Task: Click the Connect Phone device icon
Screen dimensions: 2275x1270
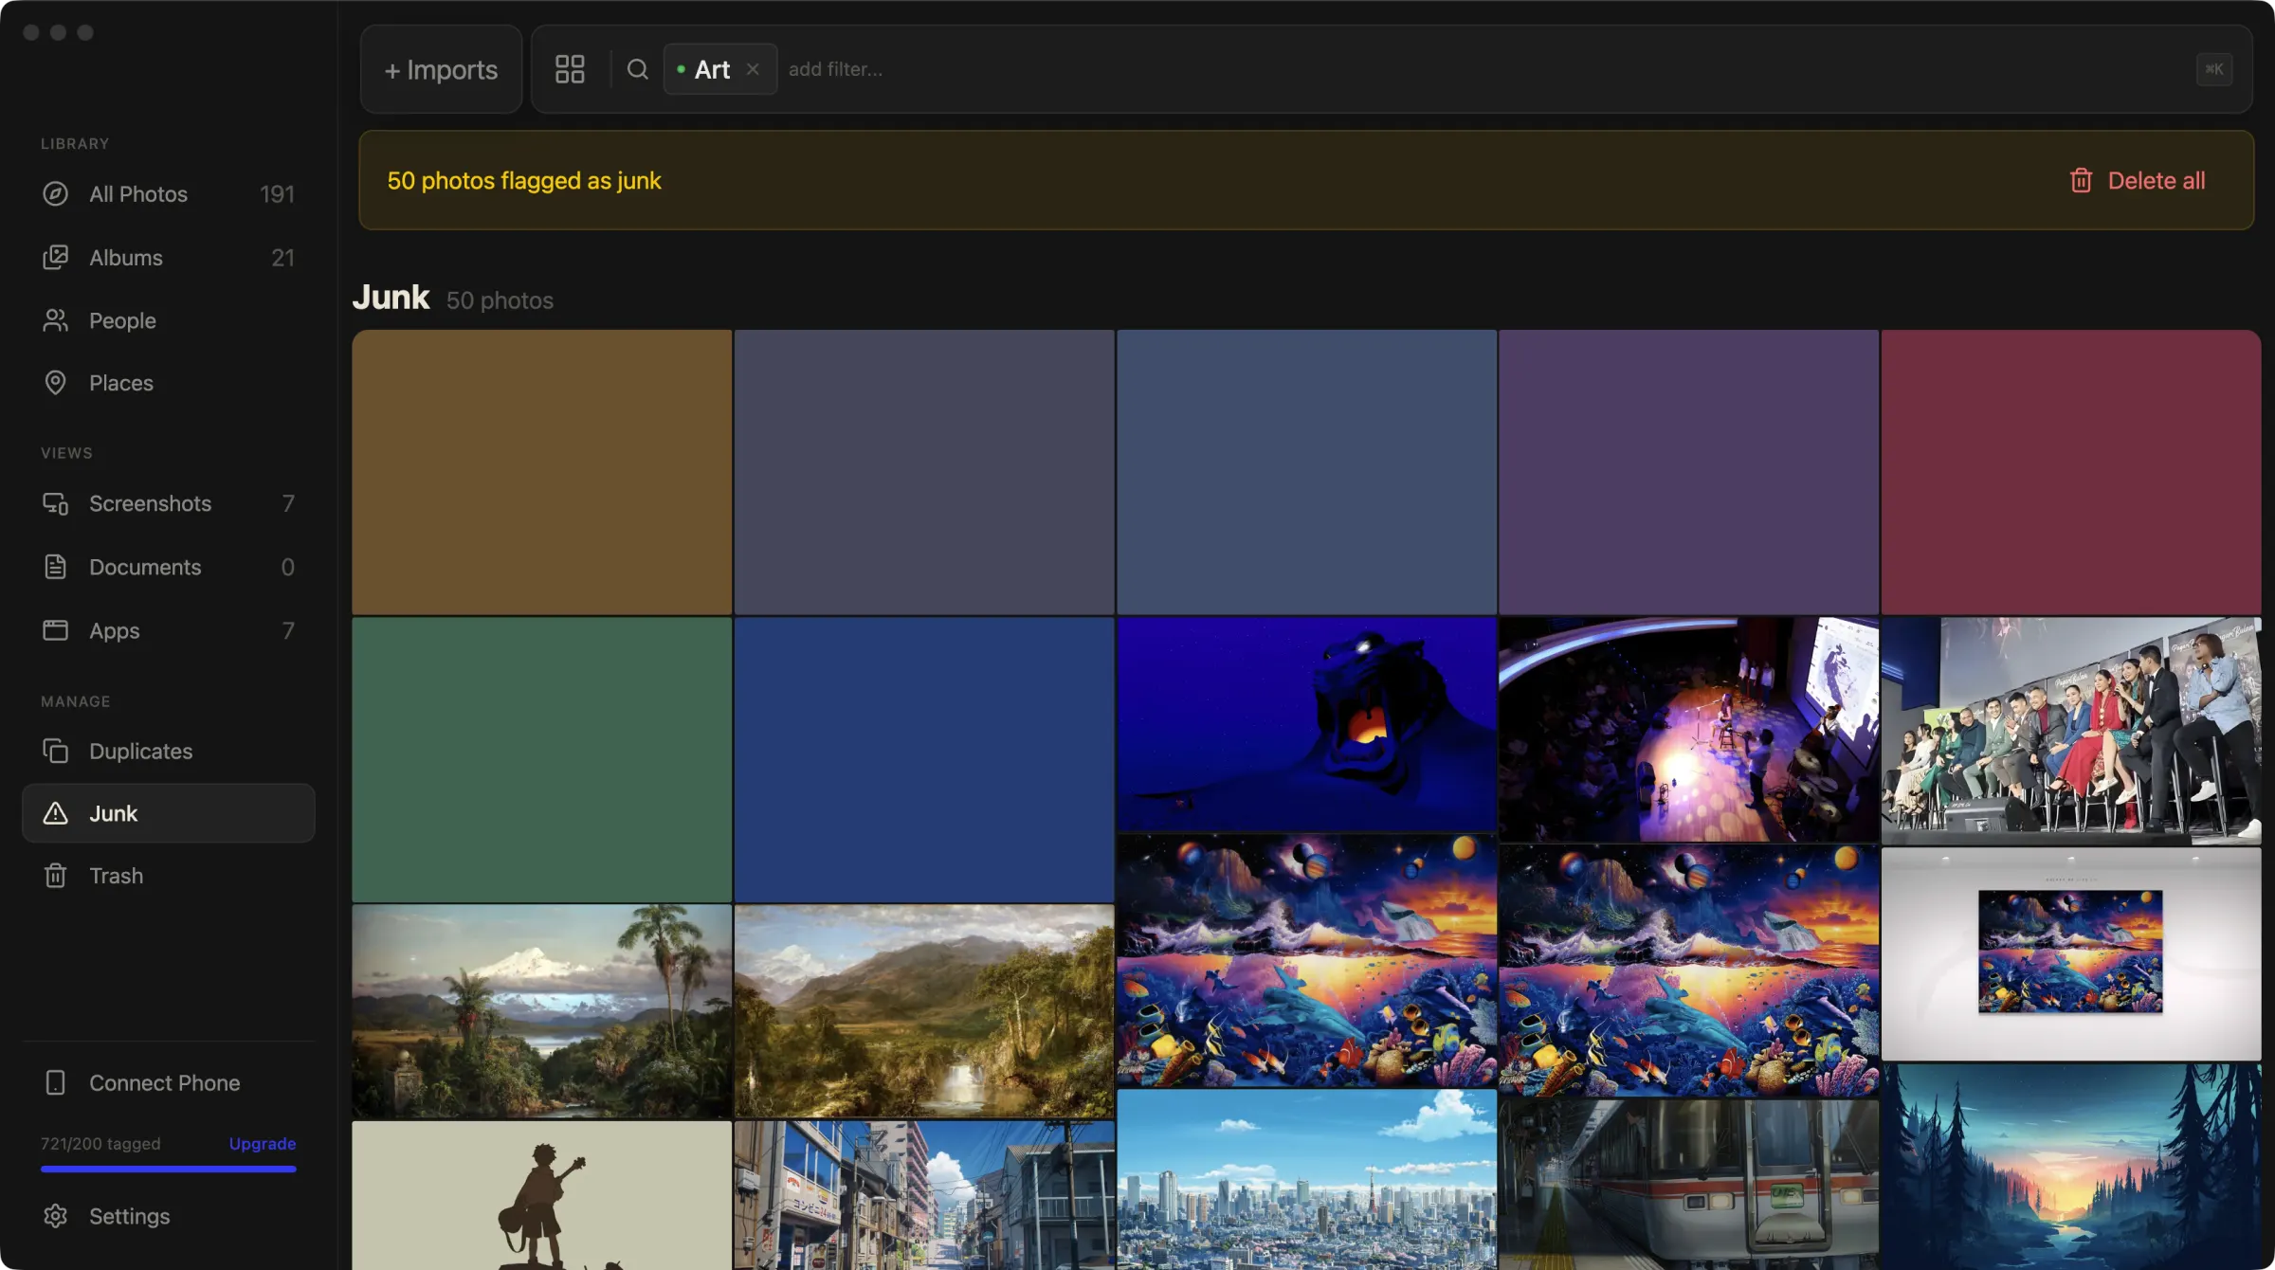Action: tap(56, 1082)
